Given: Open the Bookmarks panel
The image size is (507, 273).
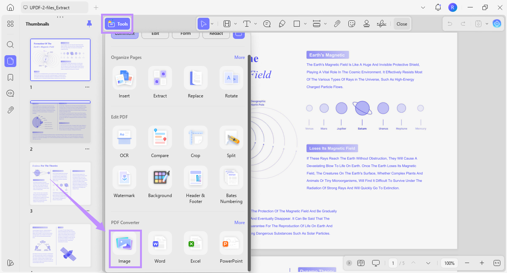Looking at the screenshot, I should coord(10,77).
